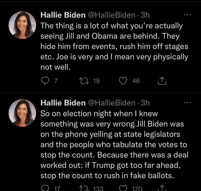Open the 3h timestamp of the first tweet
Screen dimensions: 201x191
point(145,14)
